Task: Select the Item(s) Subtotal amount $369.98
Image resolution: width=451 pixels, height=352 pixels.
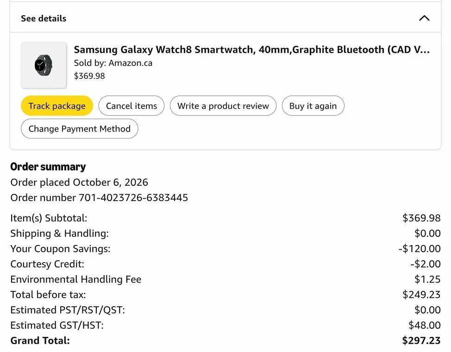Action: [421, 218]
